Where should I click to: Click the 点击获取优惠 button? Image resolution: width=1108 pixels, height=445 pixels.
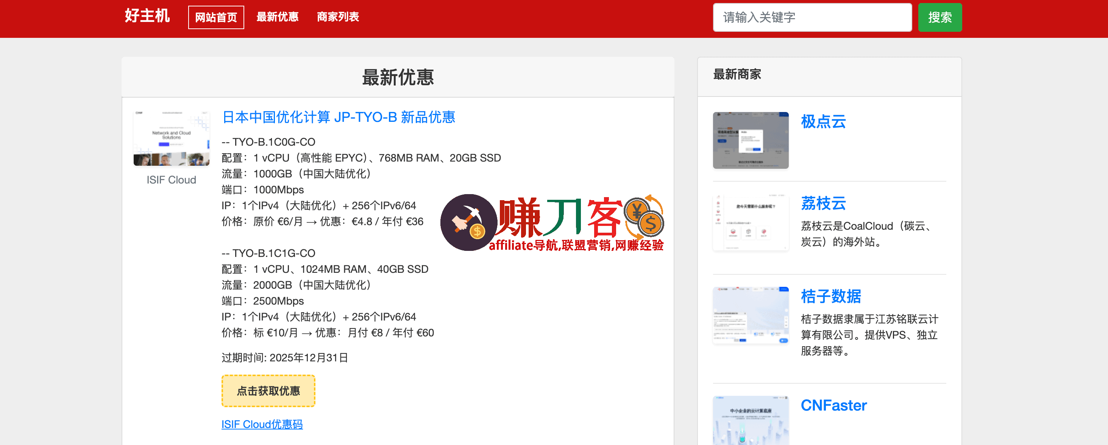point(268,391)
